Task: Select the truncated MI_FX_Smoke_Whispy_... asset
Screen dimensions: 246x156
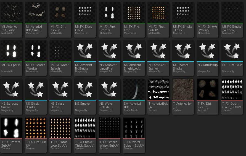Action: (x=232, y=20)
